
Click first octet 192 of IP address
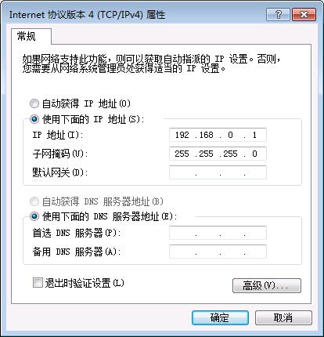[x=182, y=135]
